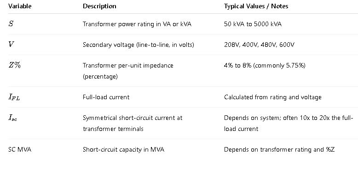Click the Typical Values / Notes header

[256, 6]
